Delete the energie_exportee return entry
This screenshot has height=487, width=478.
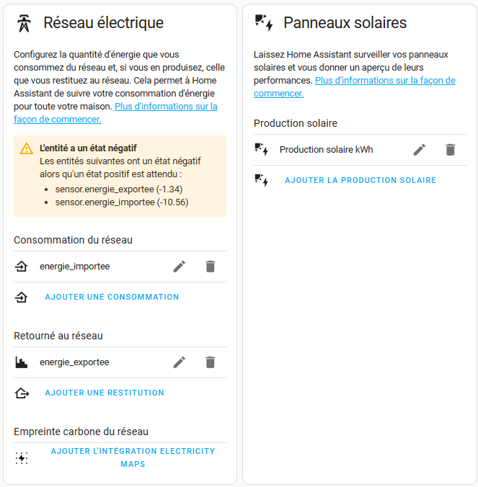211,362
